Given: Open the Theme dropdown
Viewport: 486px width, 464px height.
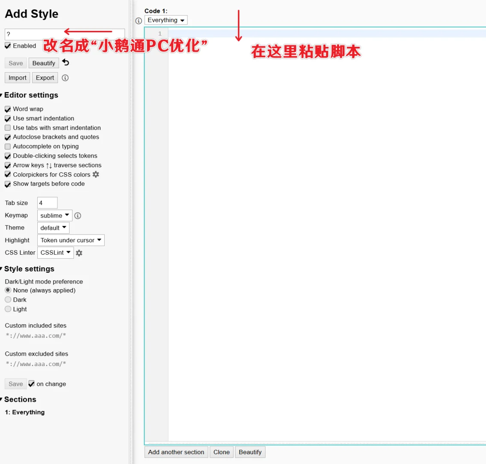Looking at the screenshot, I should click(x=53, y=228).
